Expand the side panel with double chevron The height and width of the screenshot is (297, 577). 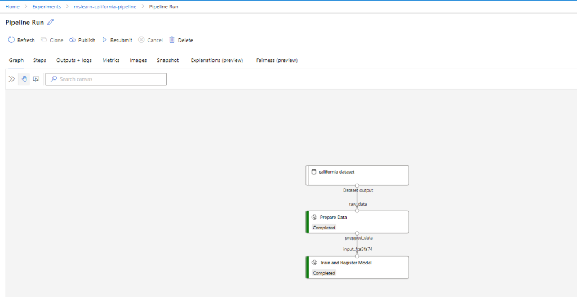point(12,79)
